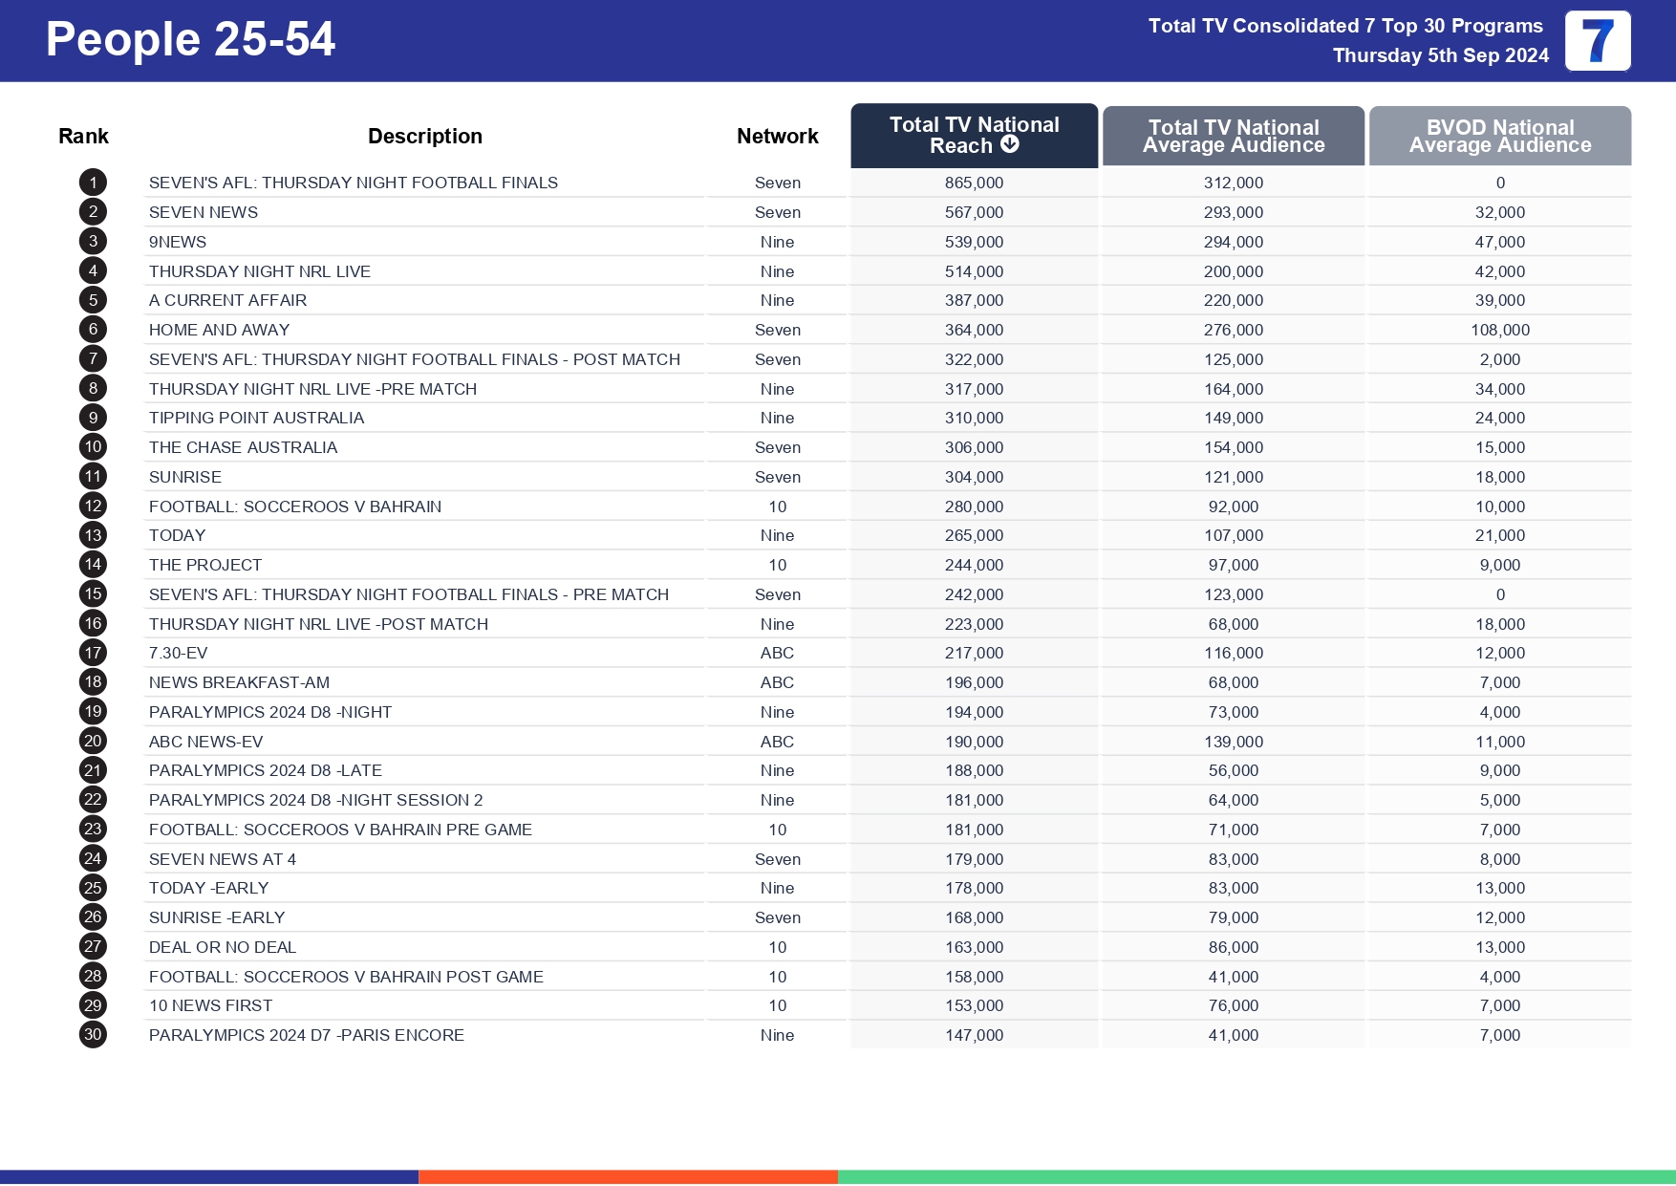Viewport: 1676px width, 1186px height.
Task: Click the rank 5 badge
Action: [92, 300]
